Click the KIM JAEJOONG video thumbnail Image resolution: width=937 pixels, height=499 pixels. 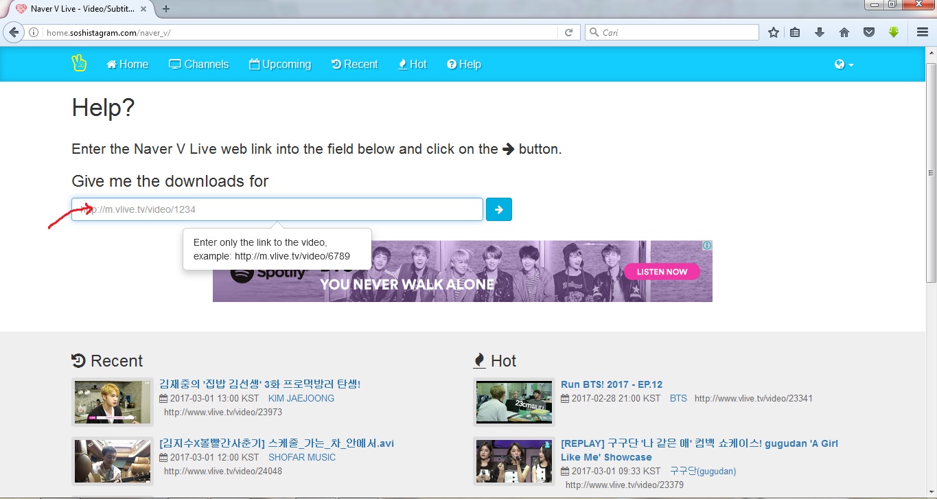[113, 402]
